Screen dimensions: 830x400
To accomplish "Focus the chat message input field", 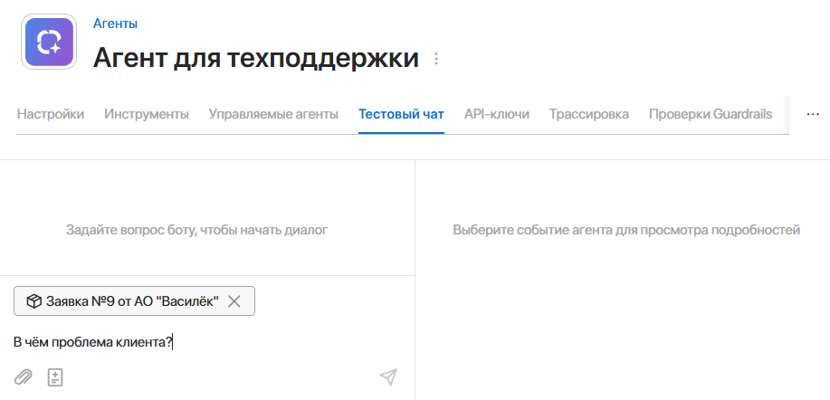I will click(206, 343).
